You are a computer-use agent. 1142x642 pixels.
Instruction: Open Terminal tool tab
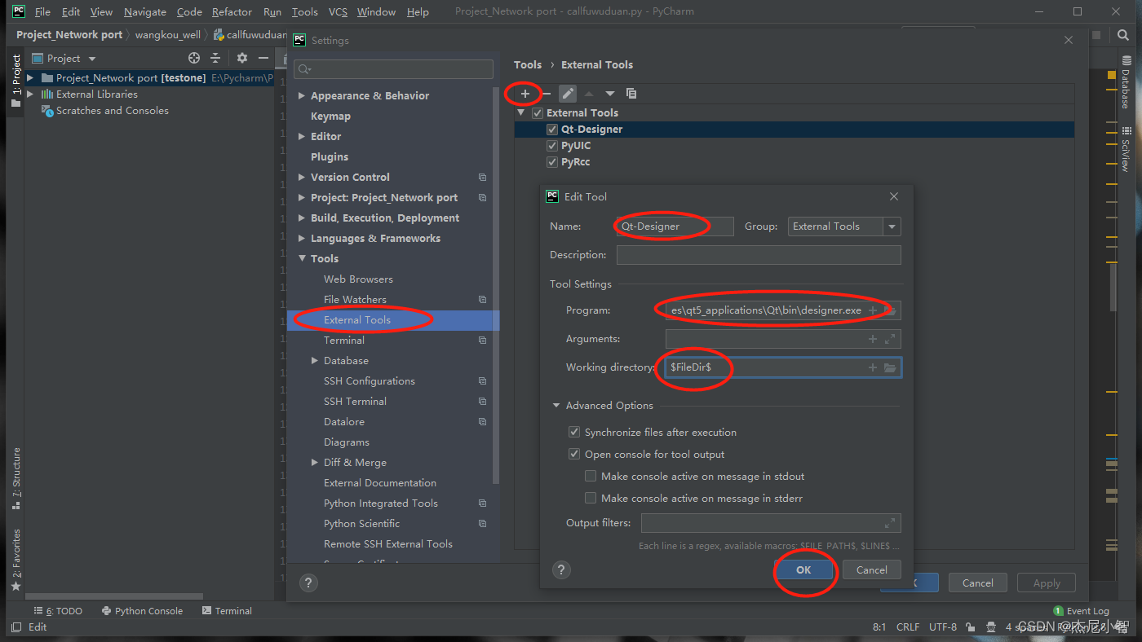point(227,611)
